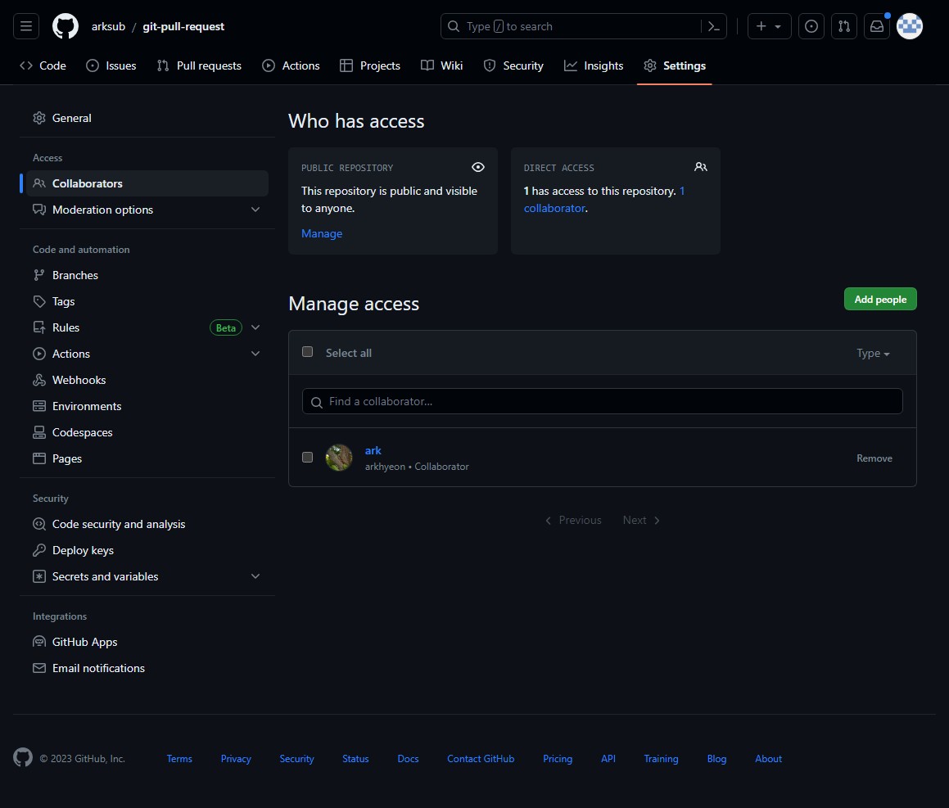Viewport: 949px width, 808px height.
Task: Select the Settings tab
Action: pos(675,65)
